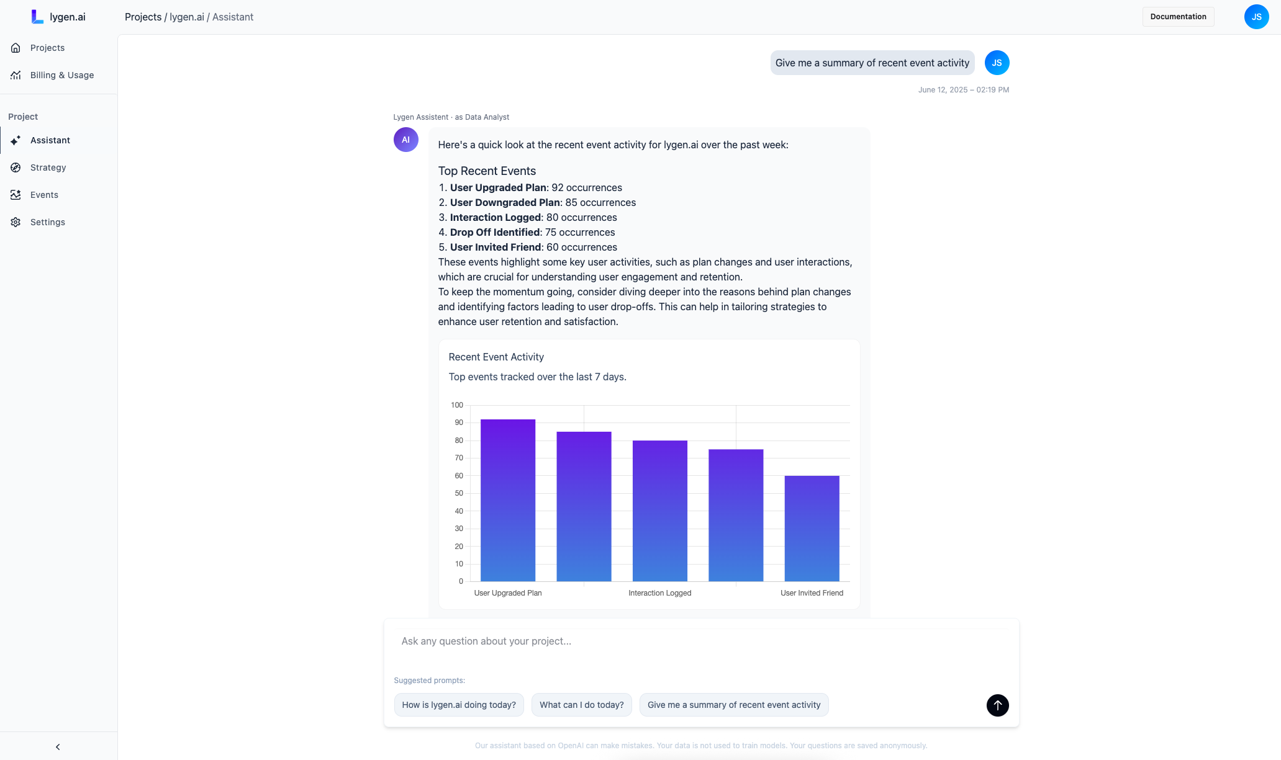Choose suggested 'summary of recent event activity' prompt
This screenshot has height=760, width=1281.
734,705
